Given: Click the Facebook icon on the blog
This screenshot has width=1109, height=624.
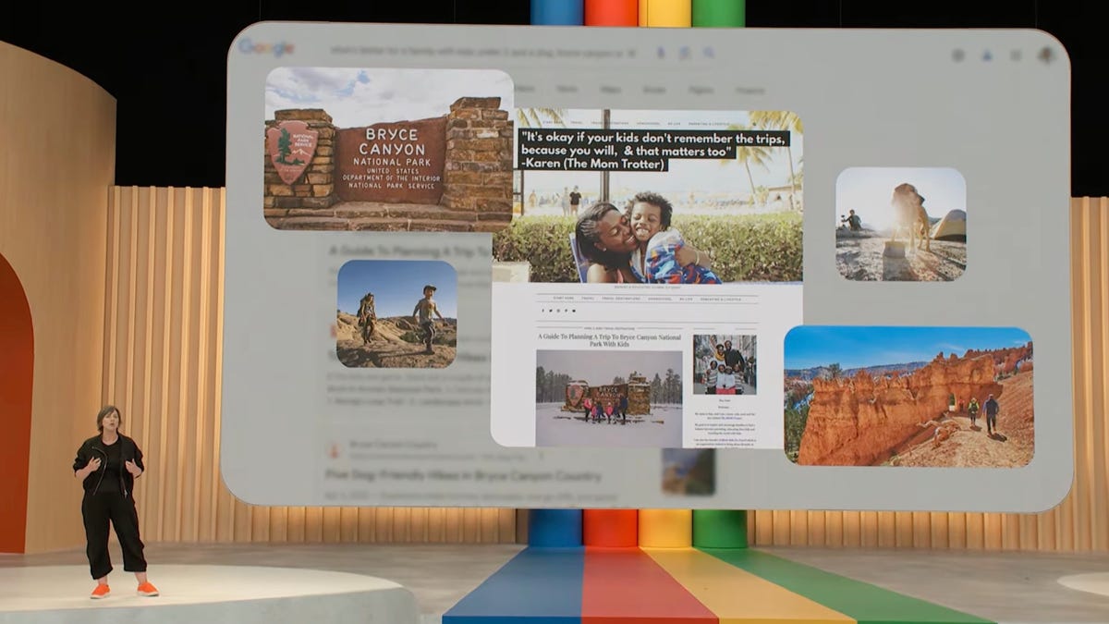Looking at the screenshot, I should click(542, 311).
